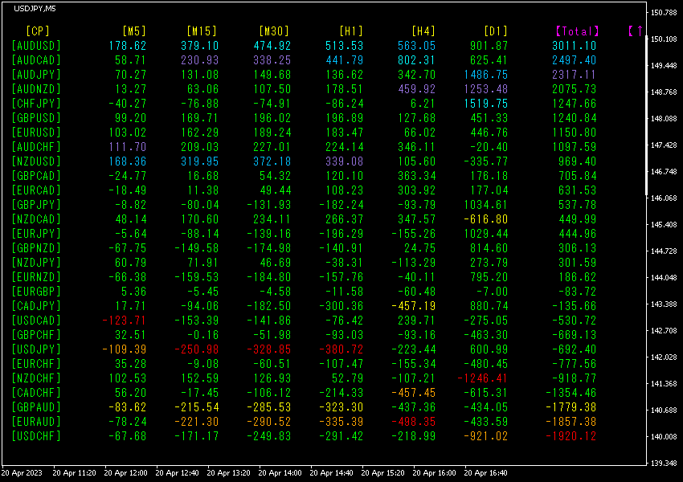Select the [USDCAD] pair label
Viewport: 683px width, 482px height.
pos(36,321)
